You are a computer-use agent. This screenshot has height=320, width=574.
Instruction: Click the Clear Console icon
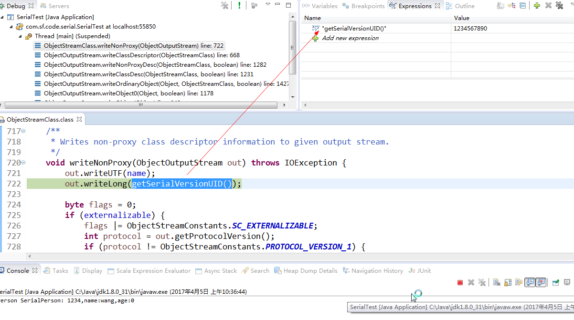[497, 283]
